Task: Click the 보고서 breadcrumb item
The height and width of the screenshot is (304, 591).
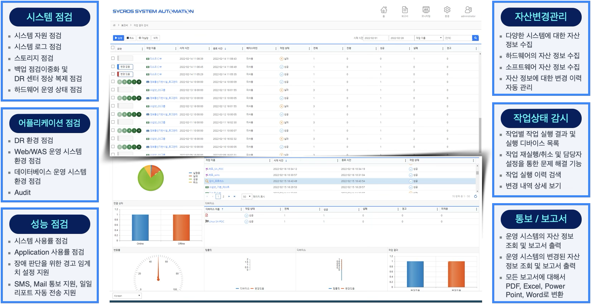Action: [x=124, y=25]
